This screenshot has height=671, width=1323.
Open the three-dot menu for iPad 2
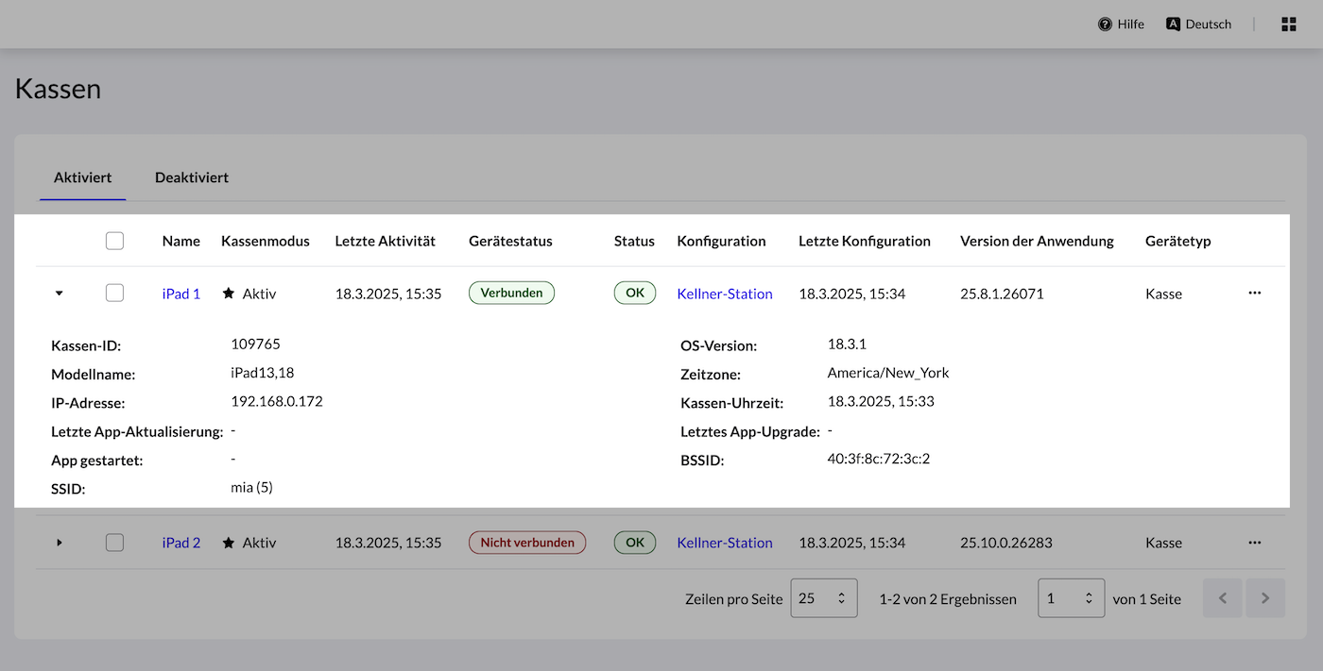[x=1254, y=543]
